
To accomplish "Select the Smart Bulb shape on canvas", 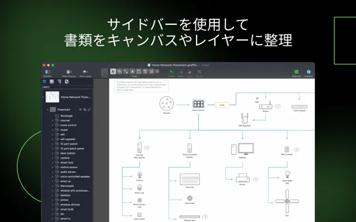I will [x=287, y=175].
